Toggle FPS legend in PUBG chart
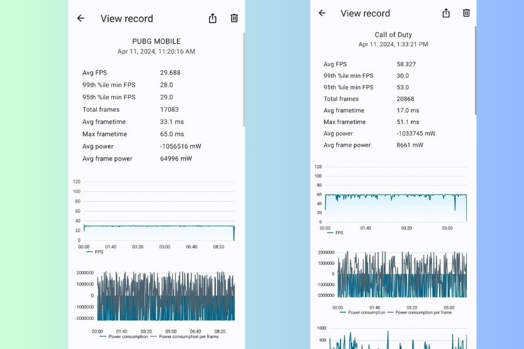524x349 pixels. (95, 252)
